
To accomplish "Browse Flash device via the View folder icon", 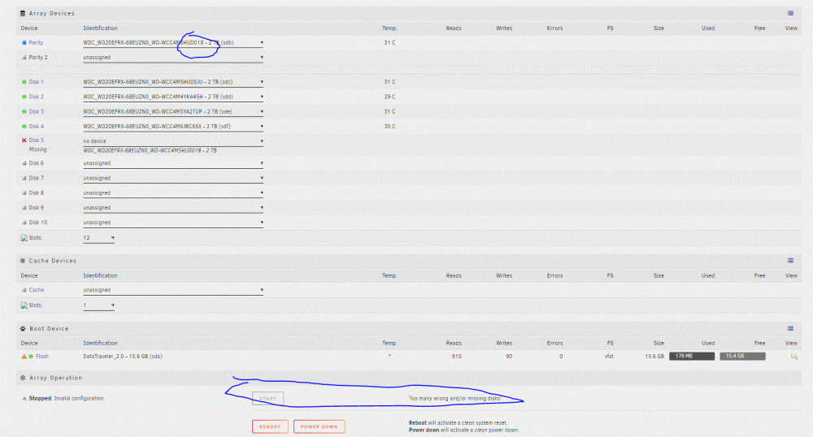I will [793, 357].
